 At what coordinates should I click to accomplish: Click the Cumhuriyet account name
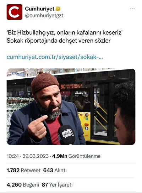coord(40,9)
